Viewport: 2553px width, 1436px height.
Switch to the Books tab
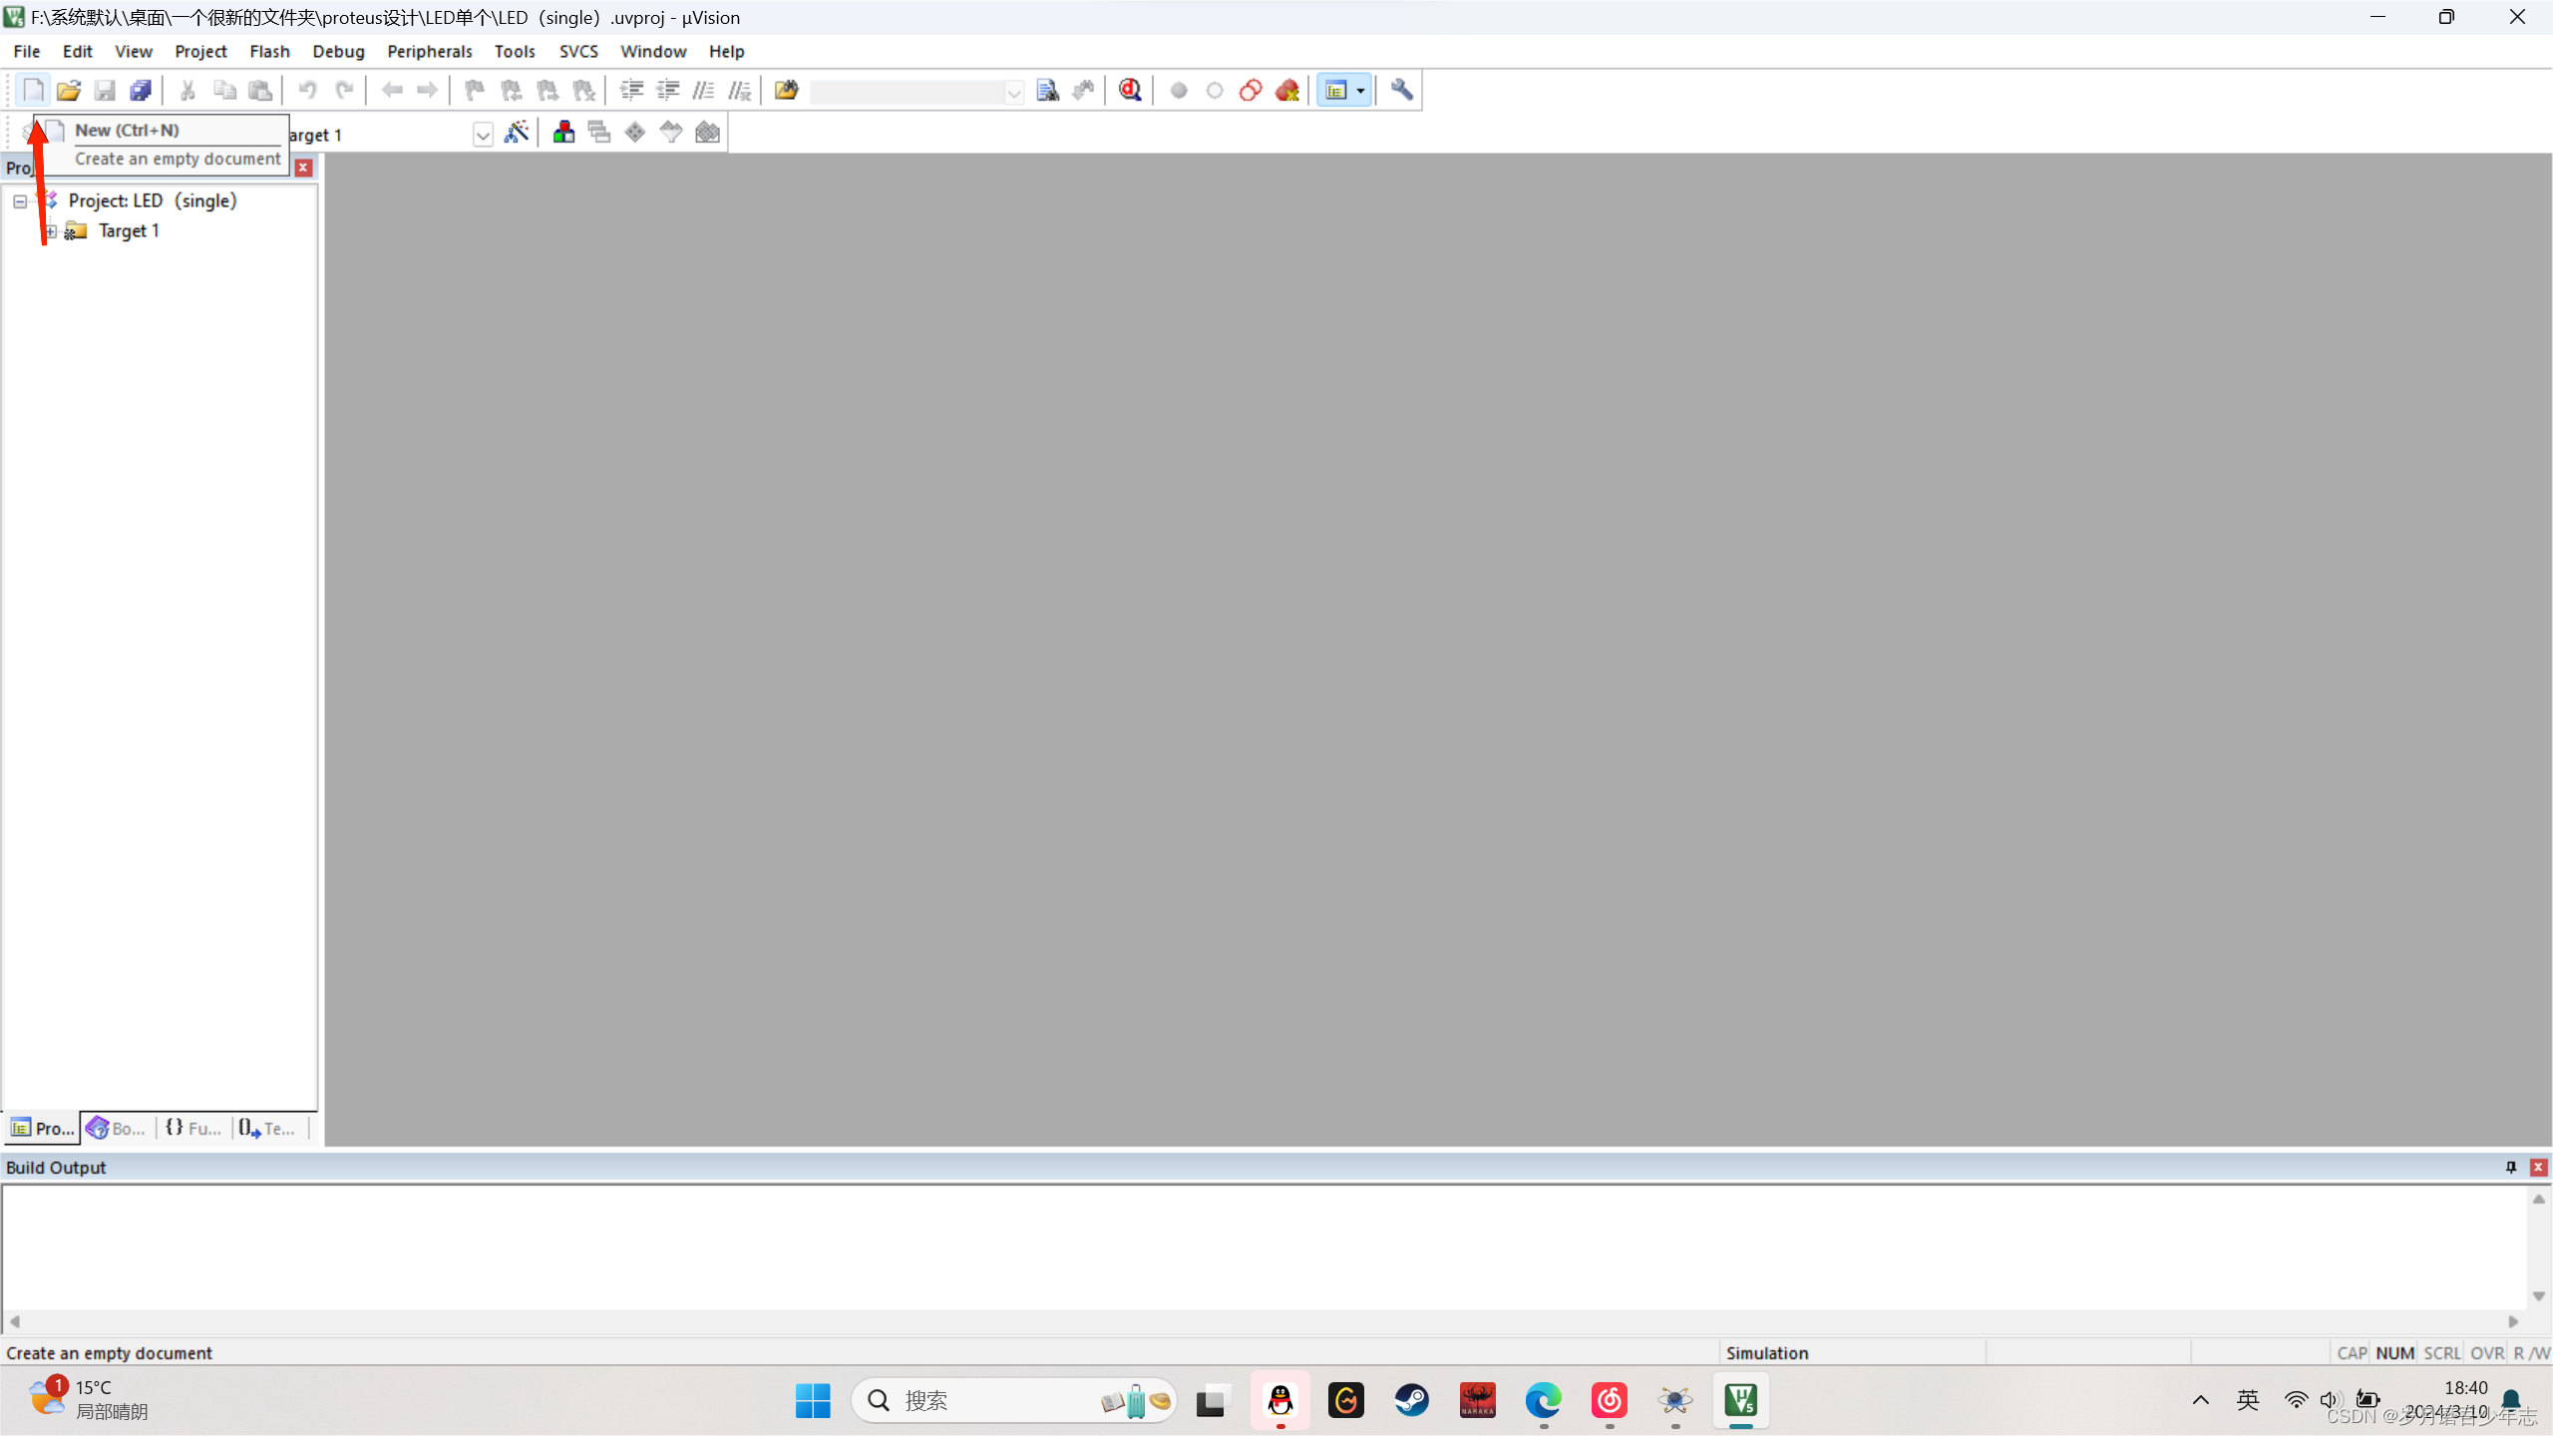(x=117, y=1128)
